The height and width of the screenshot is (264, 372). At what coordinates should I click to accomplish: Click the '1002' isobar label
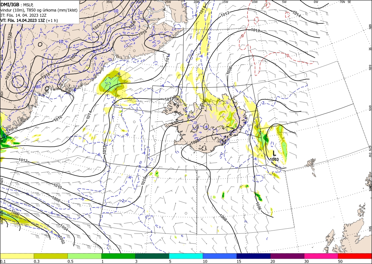(x=61, y=240)
